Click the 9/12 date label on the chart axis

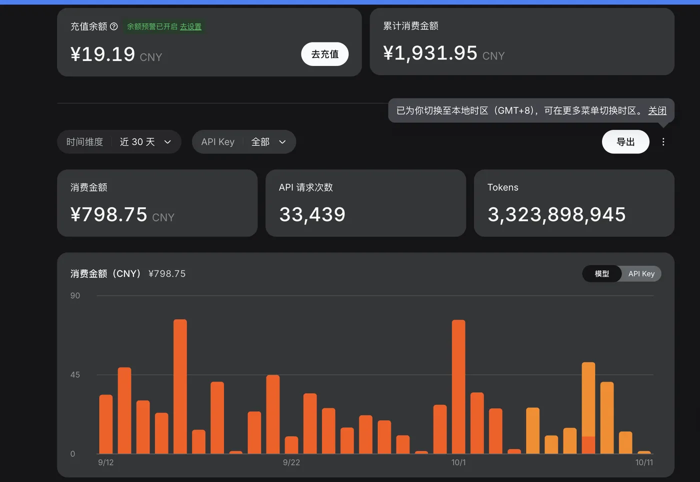106,463
